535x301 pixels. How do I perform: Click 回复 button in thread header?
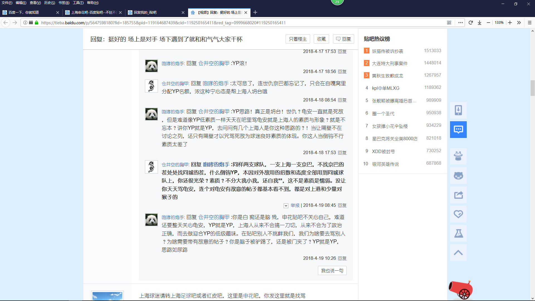point(343,39)
